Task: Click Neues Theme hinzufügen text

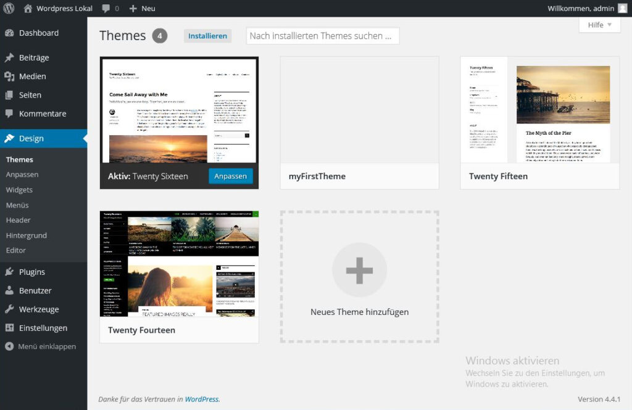Action: coord(360,312)
